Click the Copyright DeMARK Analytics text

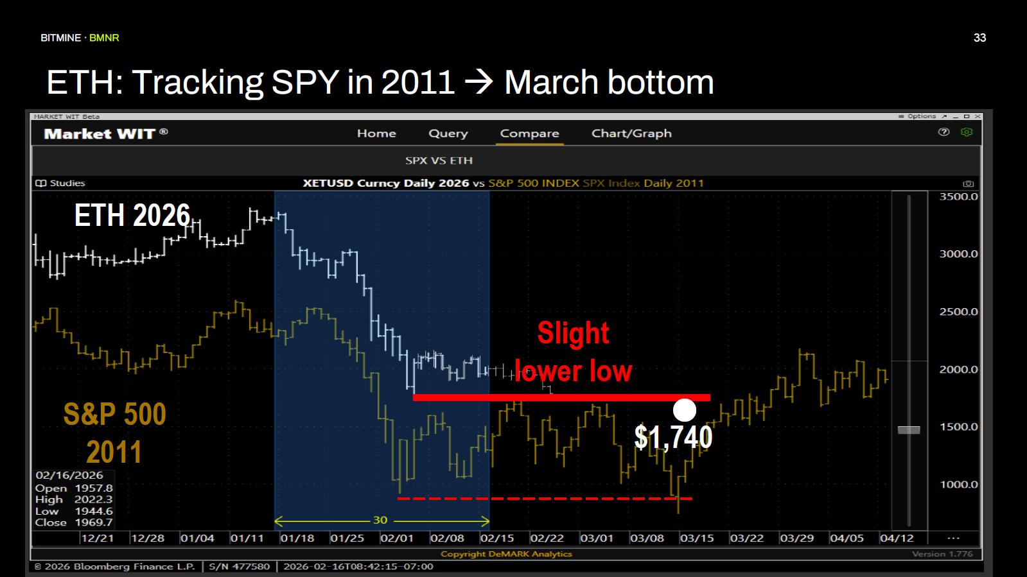506,554
